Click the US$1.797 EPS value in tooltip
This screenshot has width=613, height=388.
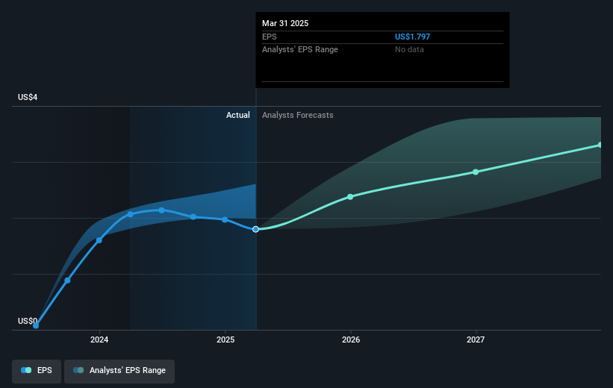(x=412, y=37)
